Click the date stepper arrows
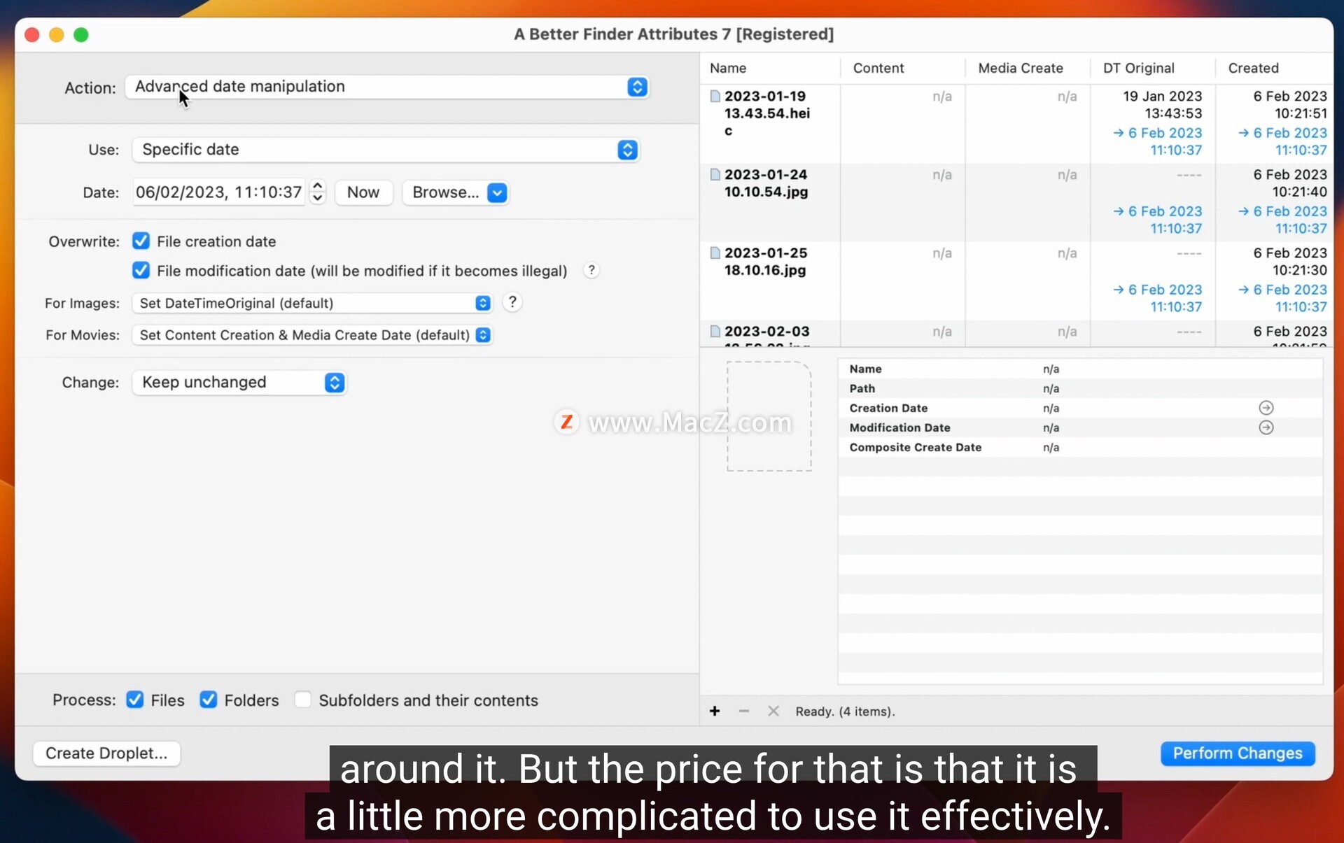This screenshot has height=843, width=1344. tap(318, 192)
